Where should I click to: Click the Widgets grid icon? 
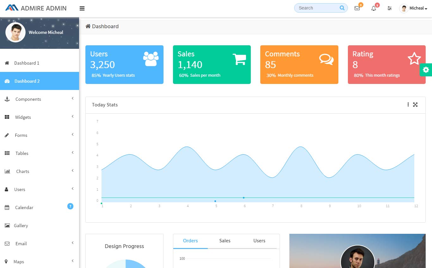tap(7, 117)
